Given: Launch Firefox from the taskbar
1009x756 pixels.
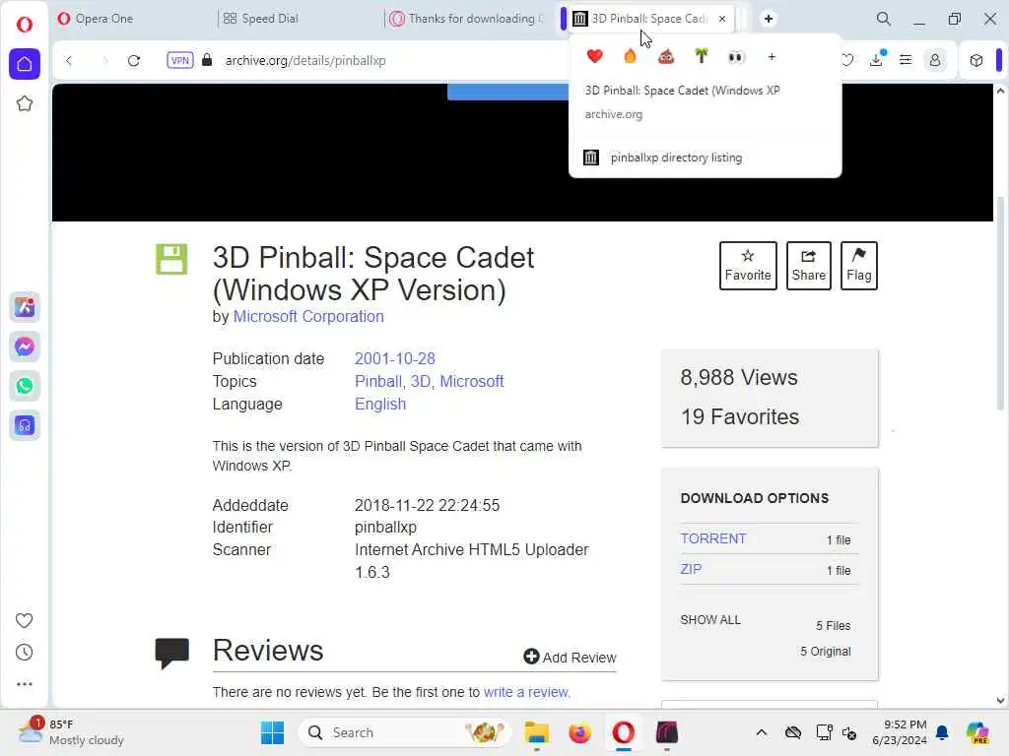Looking at the screenshot, I should pos(579,732).
